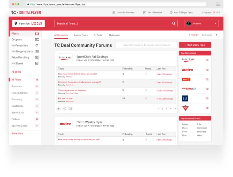233x177 pixels.
Task: Switch language to EN
Action: 214,12
